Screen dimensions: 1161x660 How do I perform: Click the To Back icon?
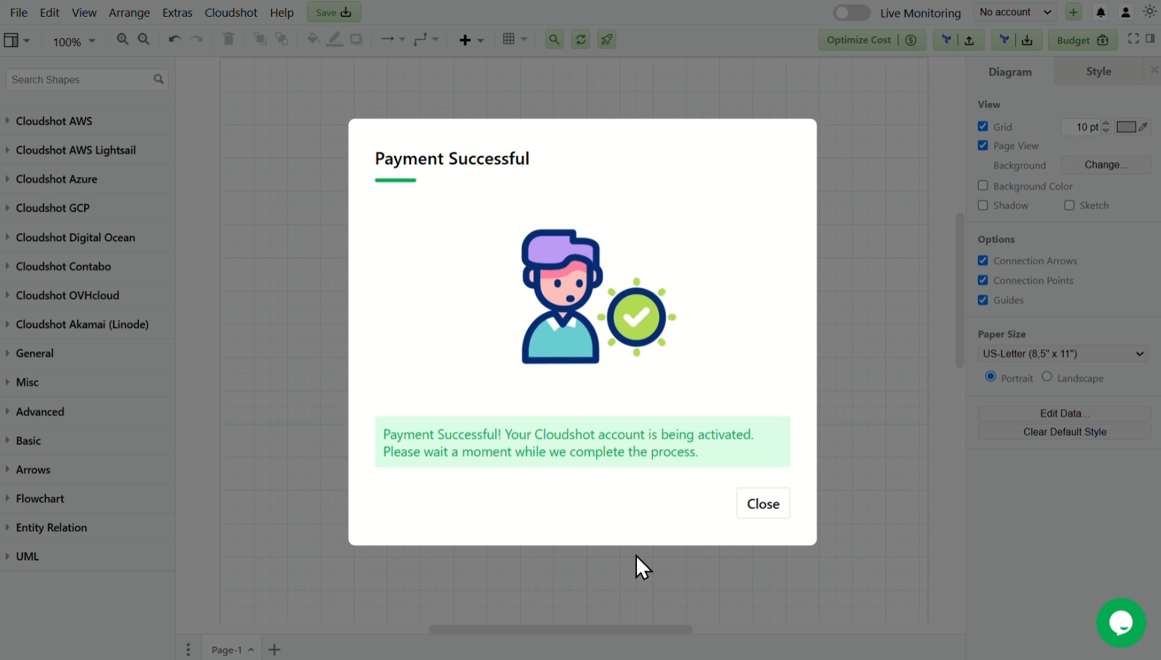282,39
